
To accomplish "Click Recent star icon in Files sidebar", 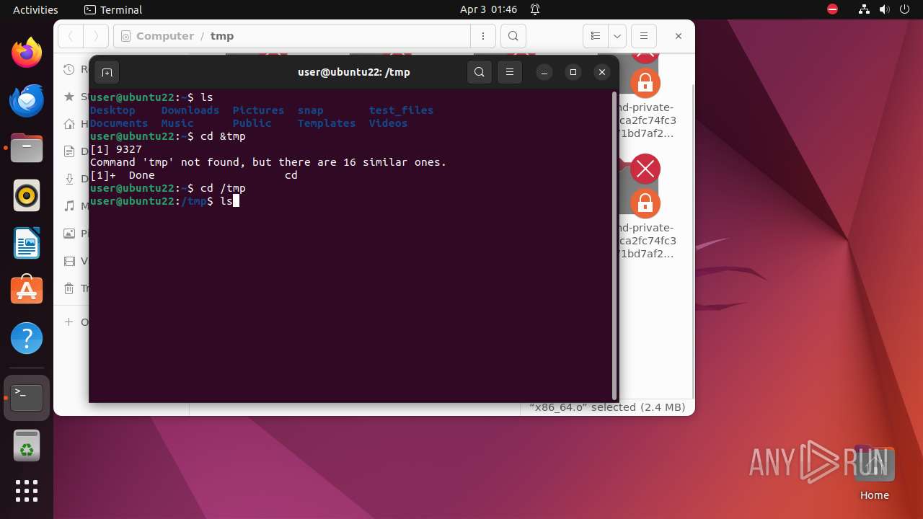I will point(69,96).
